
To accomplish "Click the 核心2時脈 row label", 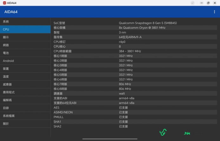I will tap(60, 61).
